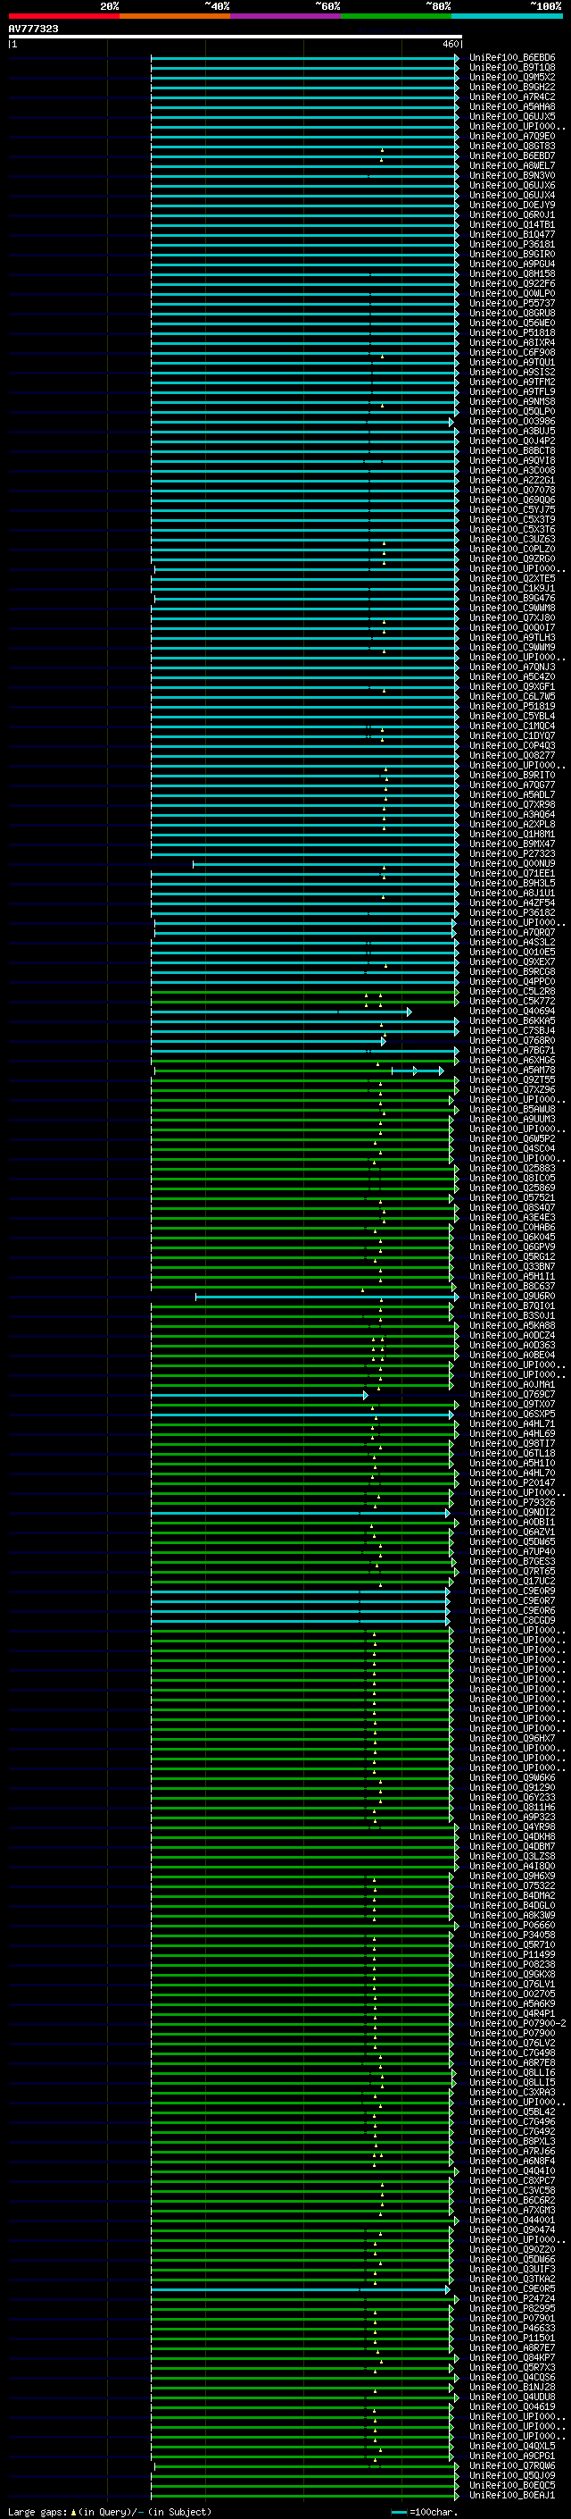
Task: Select label UniRef100_Q4Q4I0
Action: (512, 2171)
